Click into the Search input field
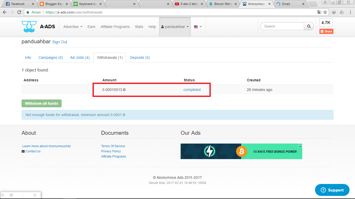Viewport: 355px width, 199px height. 282,26
